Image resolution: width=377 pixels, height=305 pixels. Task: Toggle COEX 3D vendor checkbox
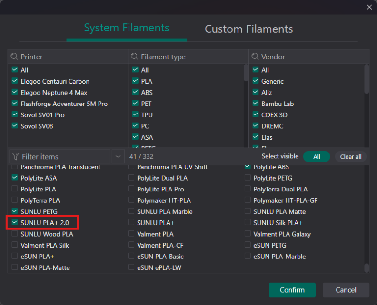pos(256,114)
